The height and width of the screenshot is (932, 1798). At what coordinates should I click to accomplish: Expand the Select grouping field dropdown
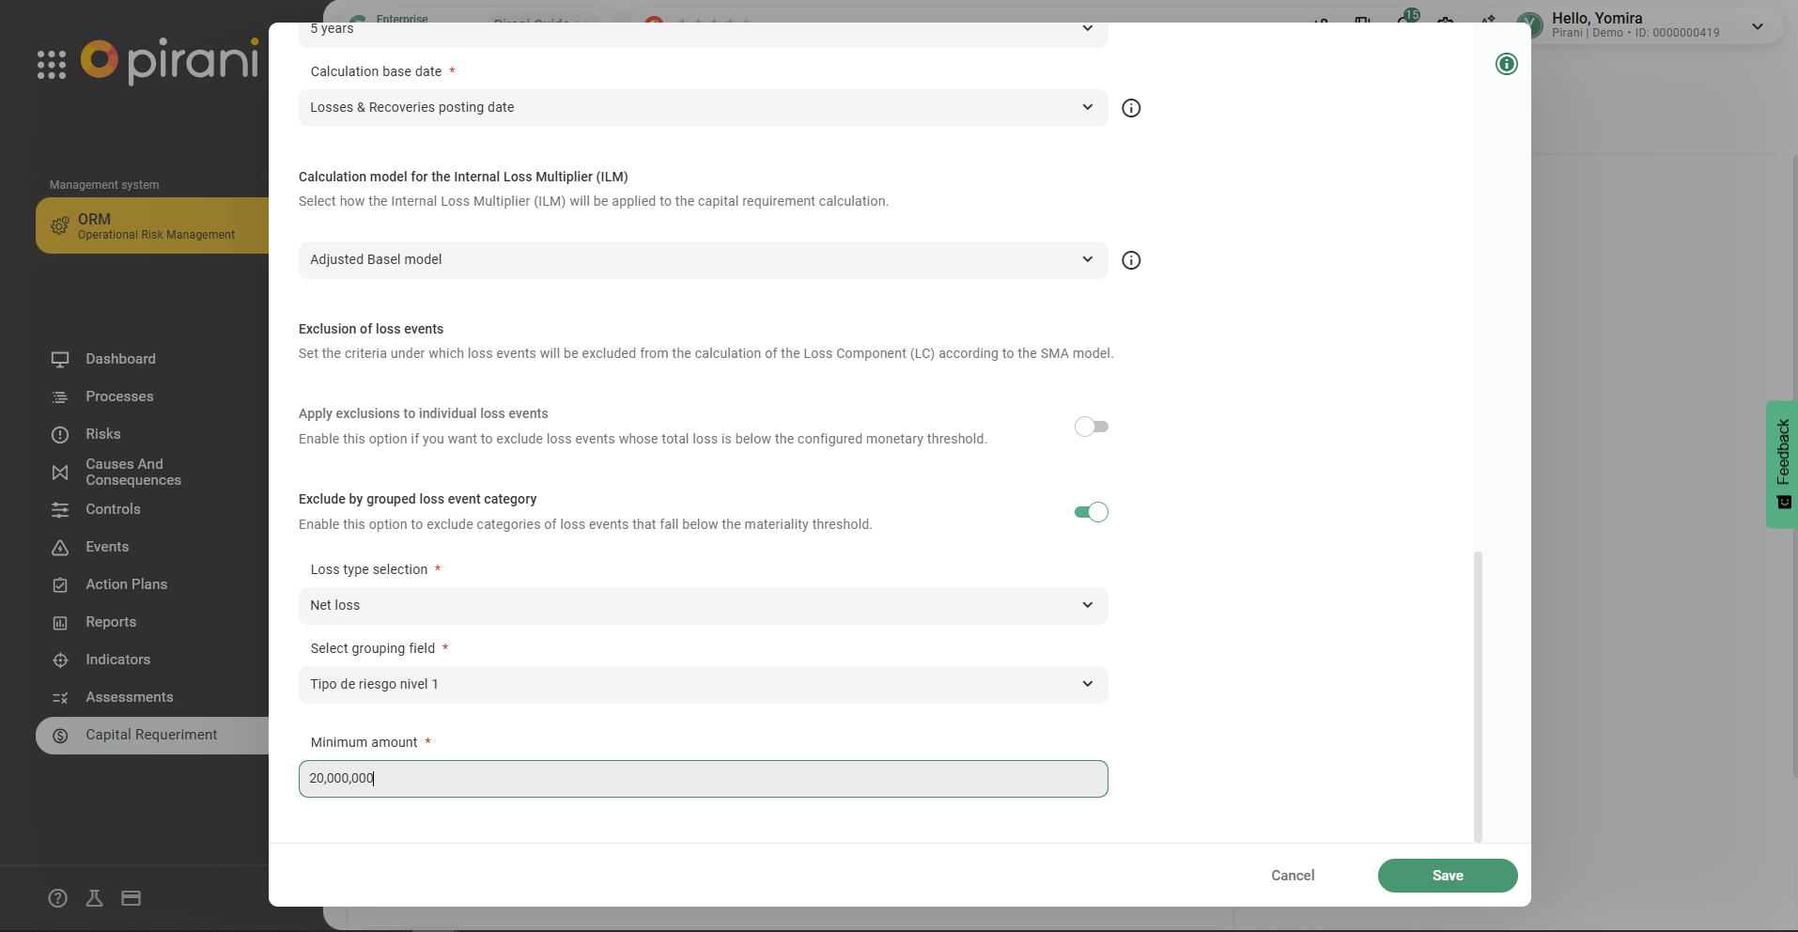pyautogui.click(x=703, y=685)
